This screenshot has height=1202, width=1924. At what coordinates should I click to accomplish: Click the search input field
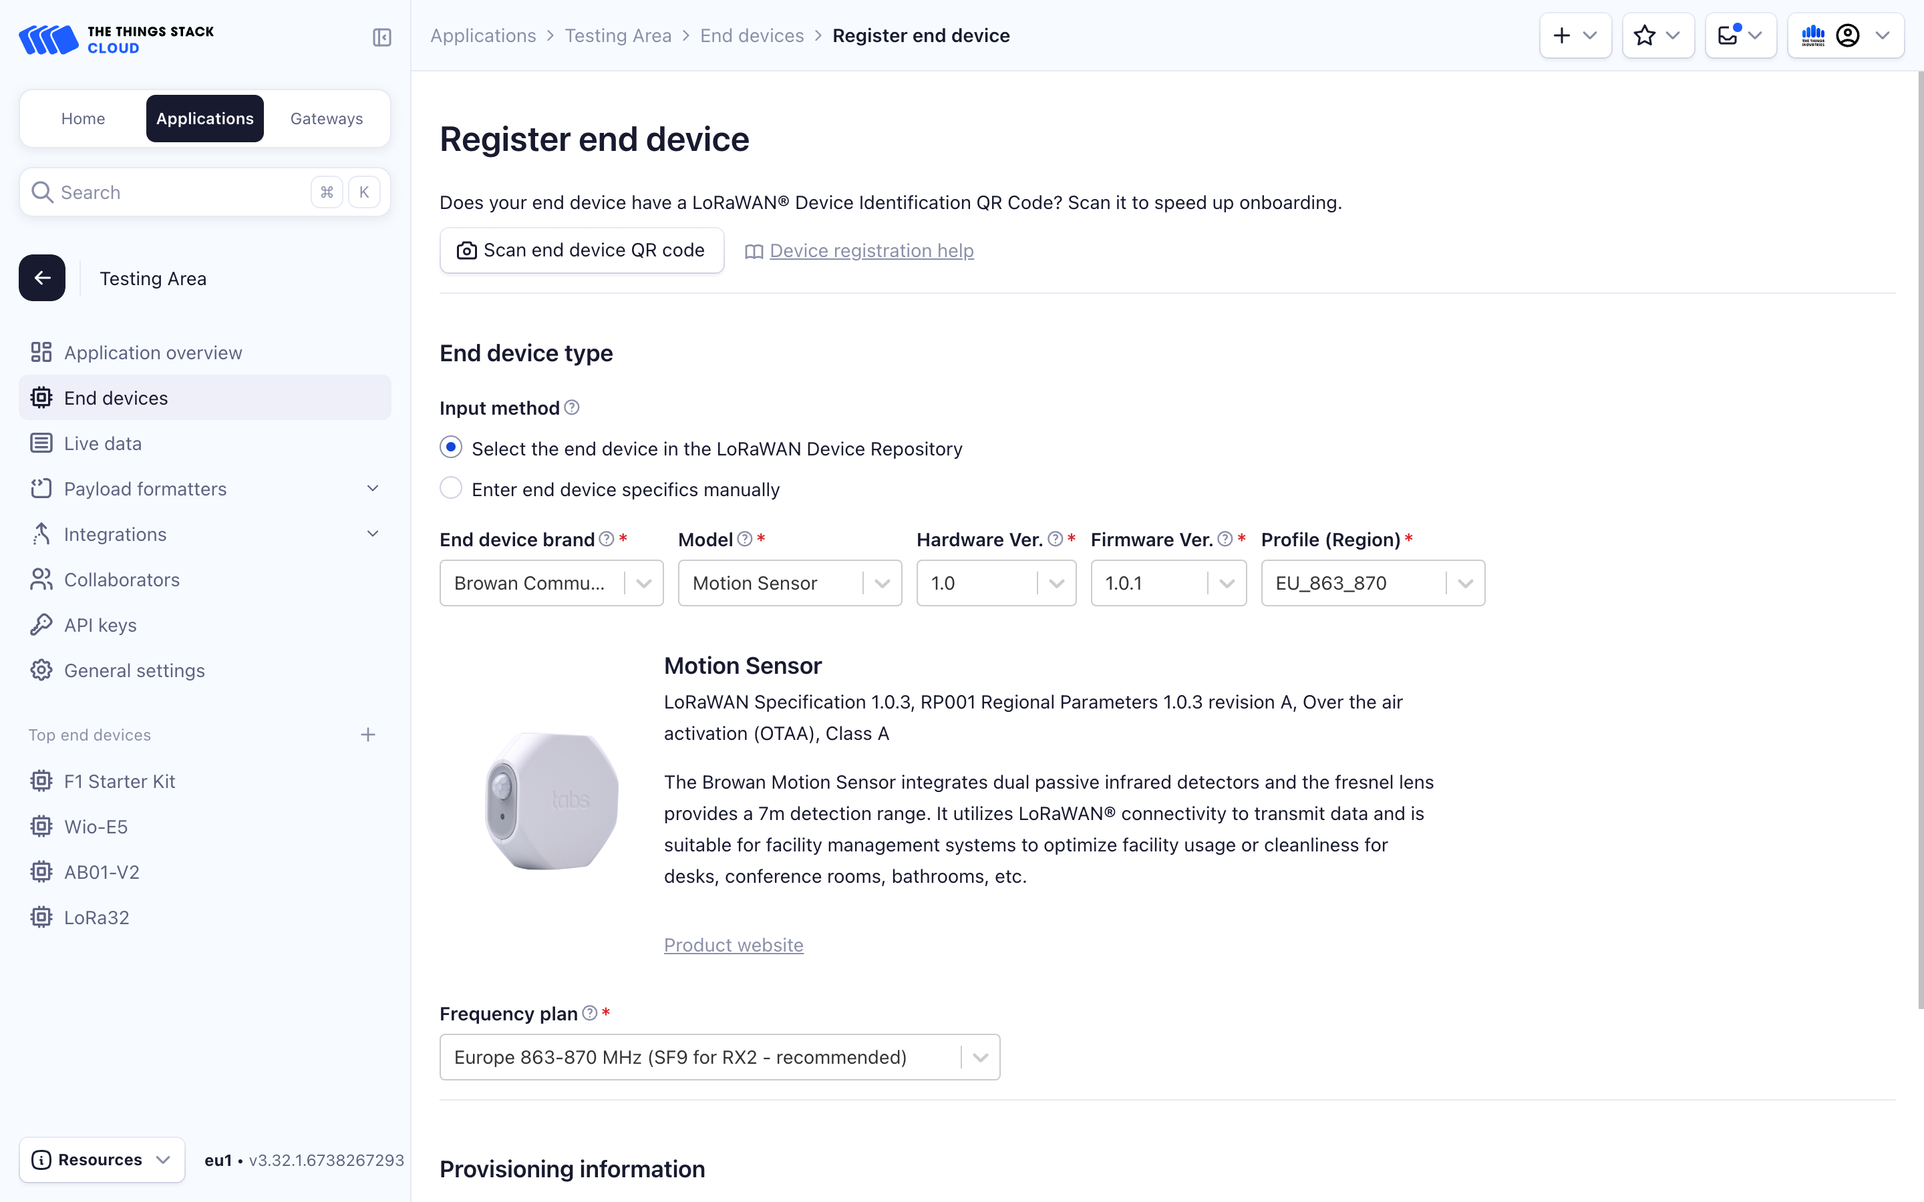coord(205,192)
